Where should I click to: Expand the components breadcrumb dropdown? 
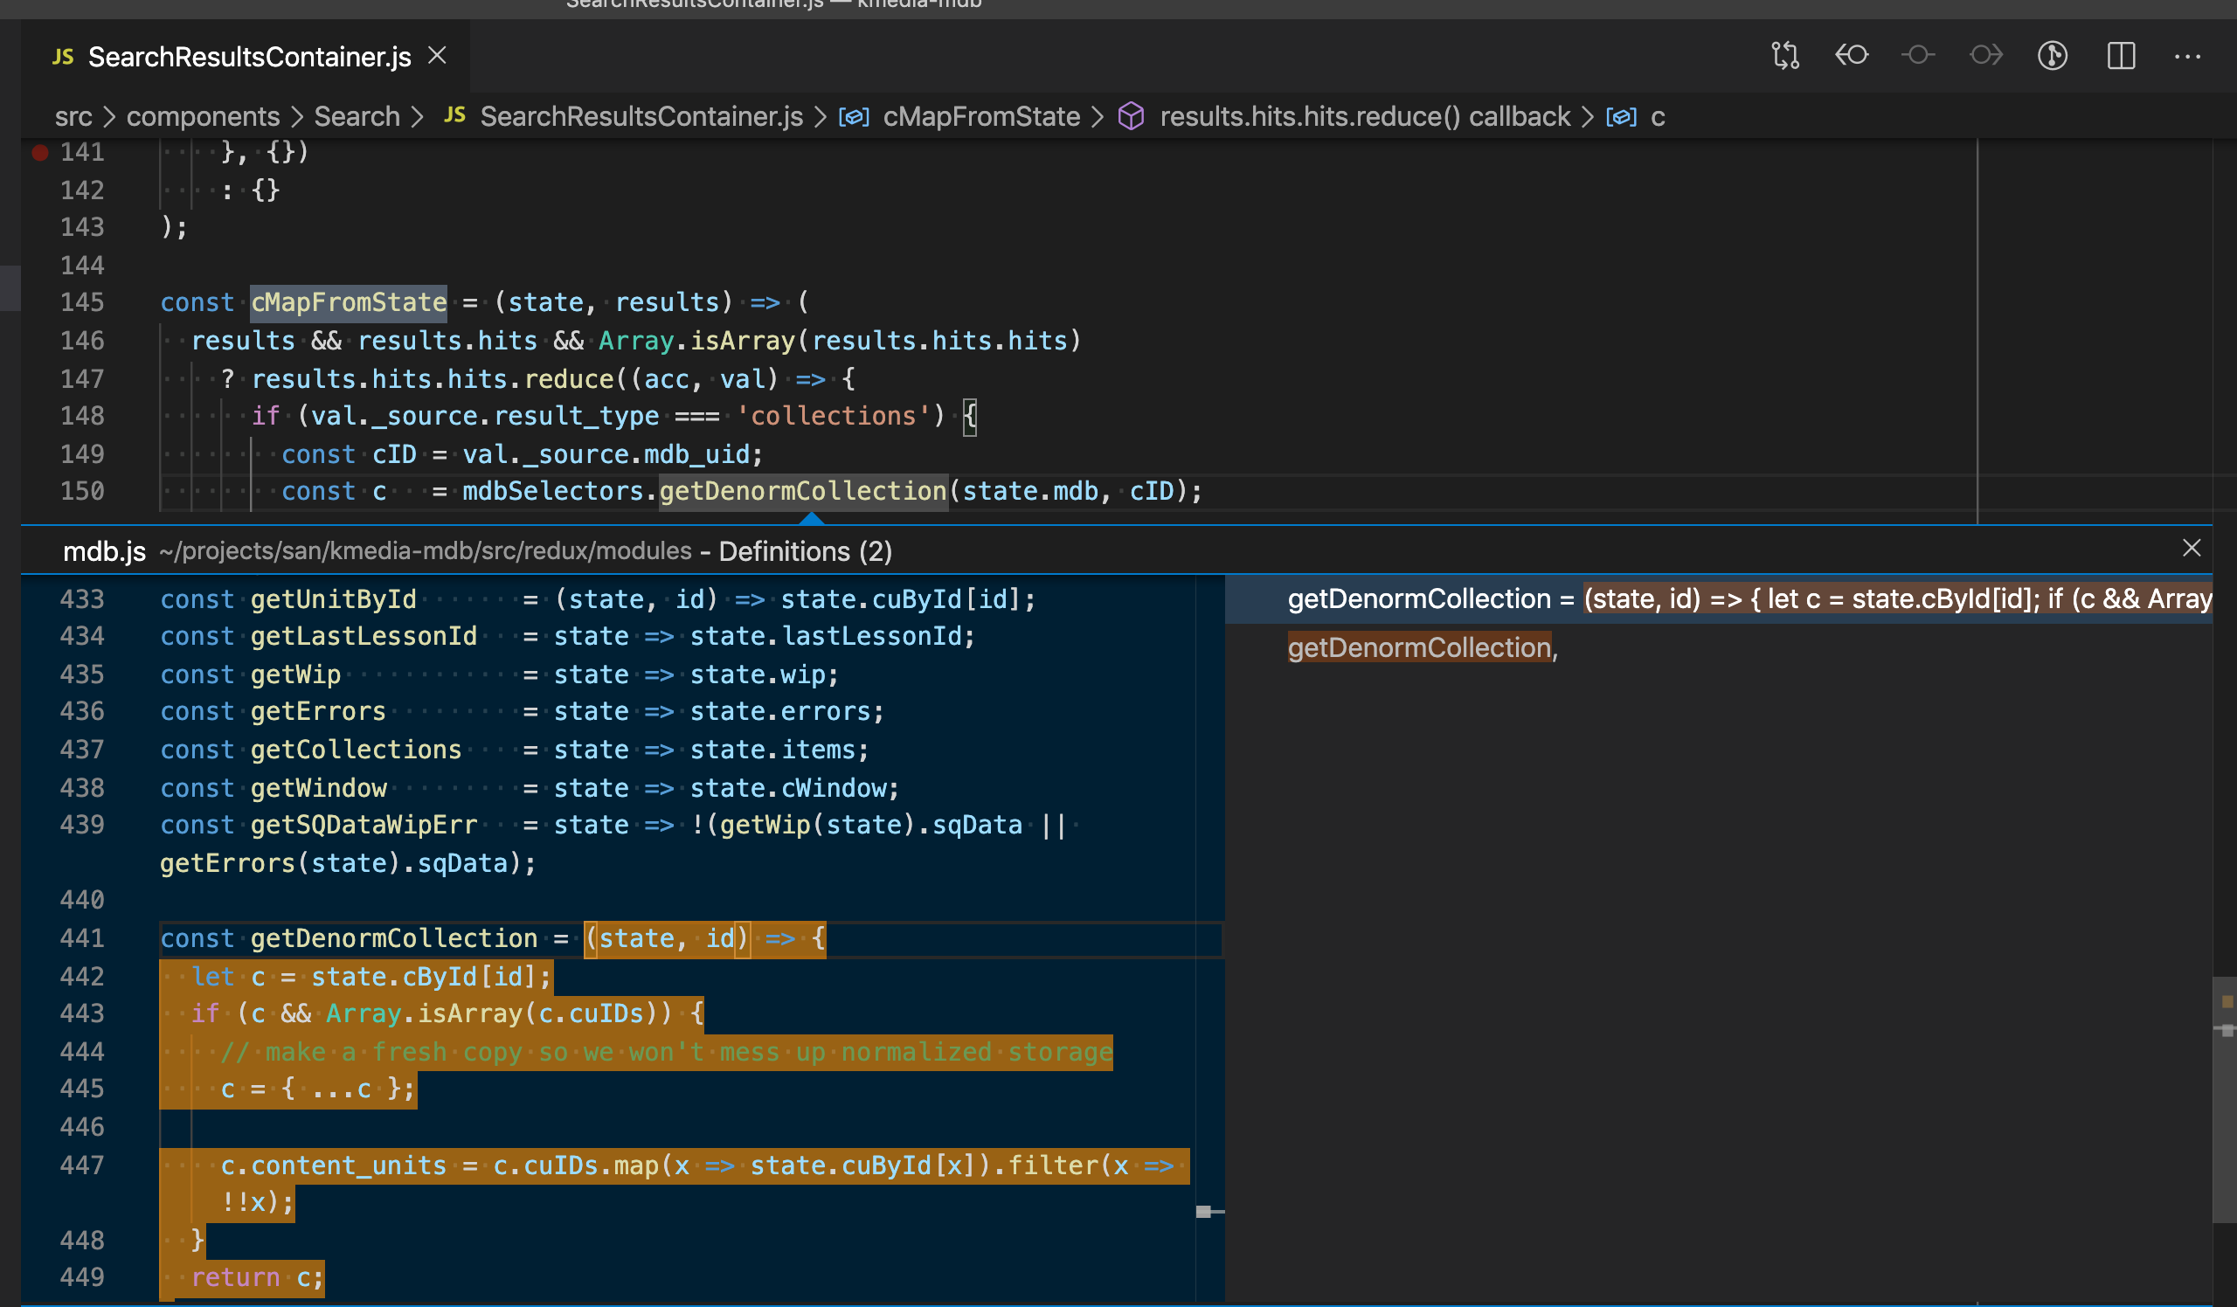203,115
